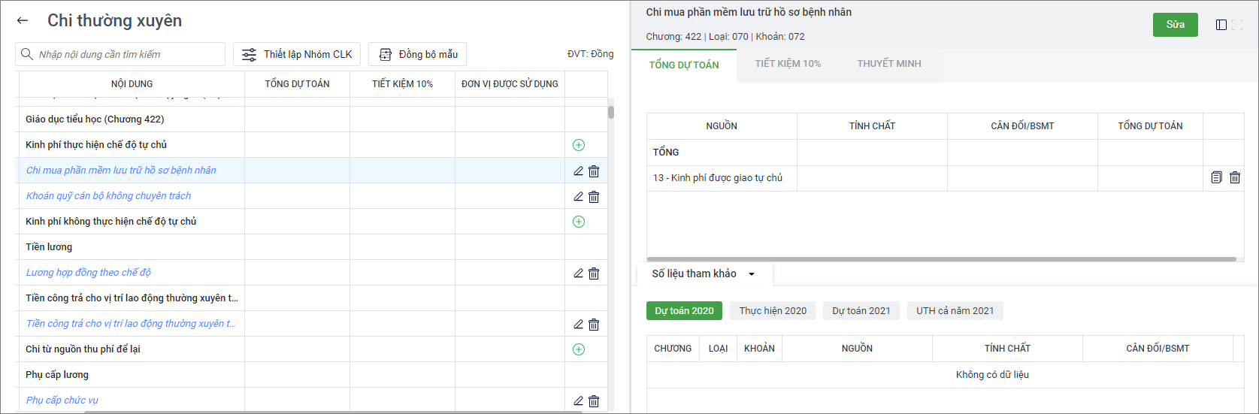Click the green Sửa button
This screenshot has height=414, width=1259.
click(1175, 25)
